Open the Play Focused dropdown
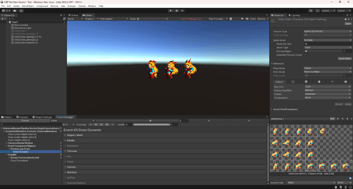The height and width of the screenshot is (189, 353). [x=218, y=19]
